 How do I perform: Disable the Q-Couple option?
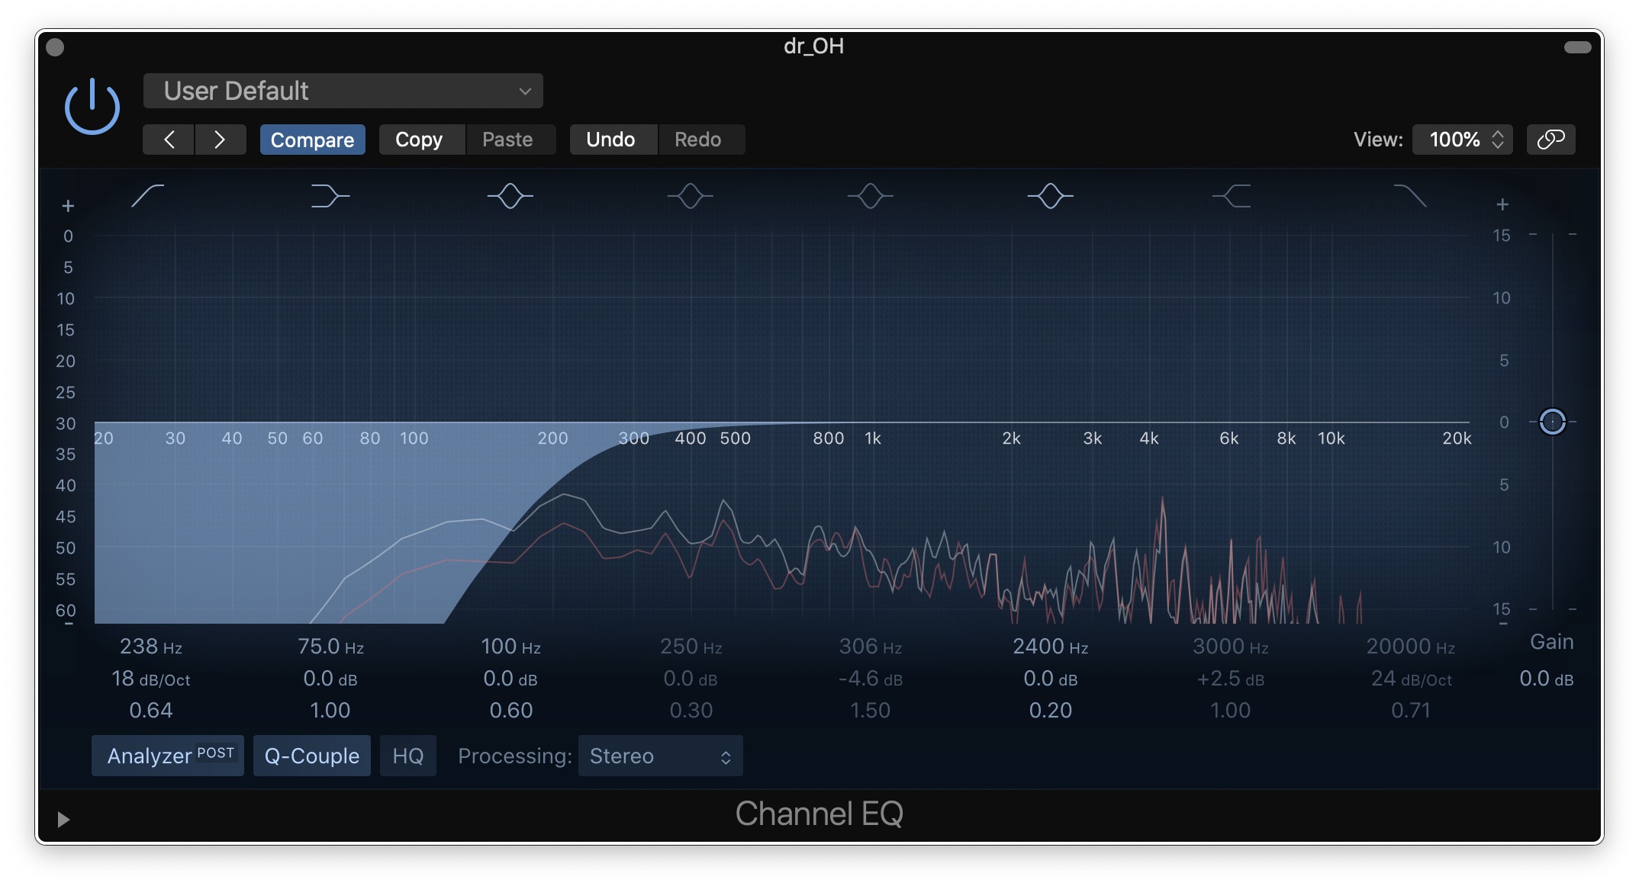[311, 756]
